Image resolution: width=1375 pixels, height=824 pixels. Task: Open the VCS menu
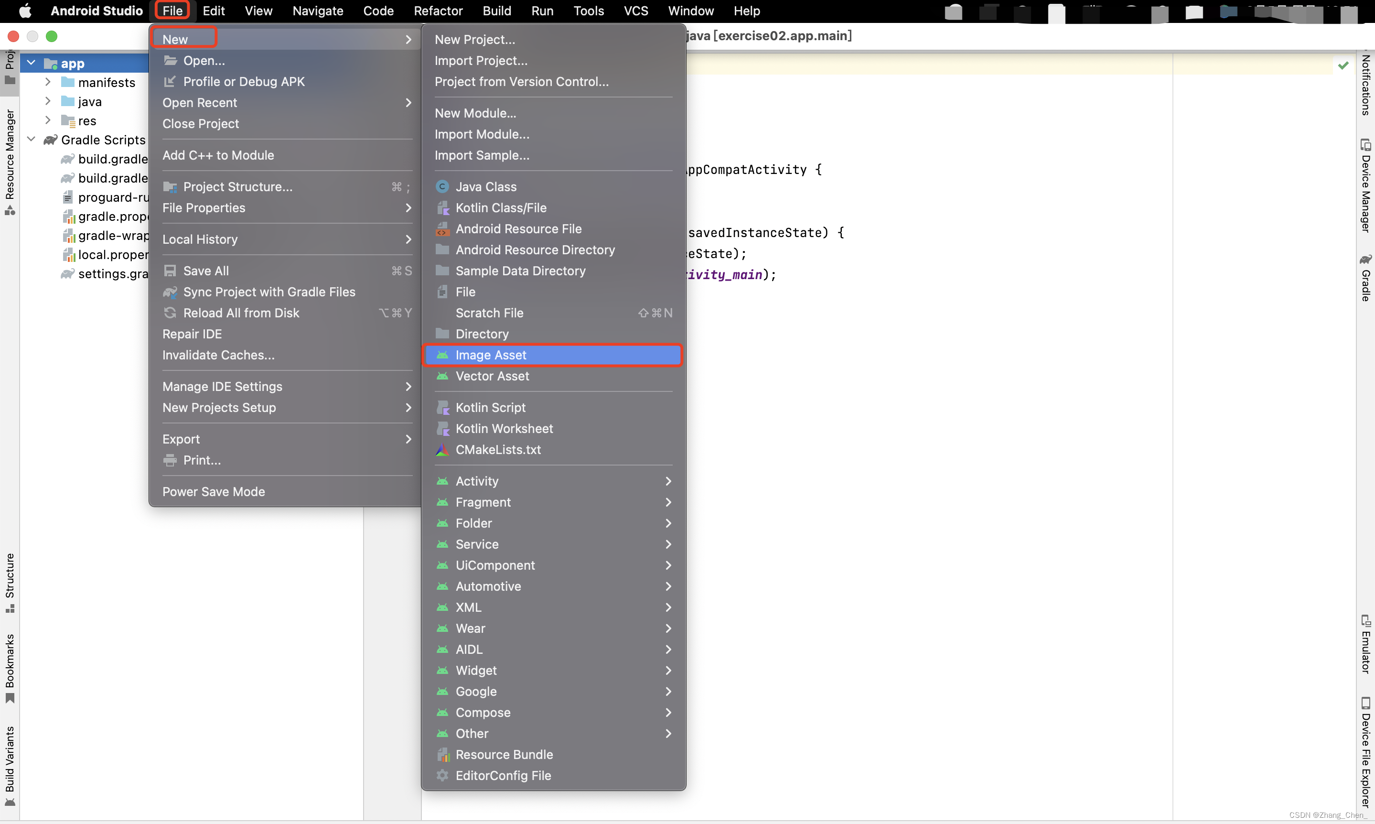(636, 11)
